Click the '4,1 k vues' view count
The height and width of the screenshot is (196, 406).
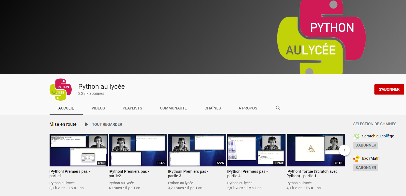pos(294,188)
